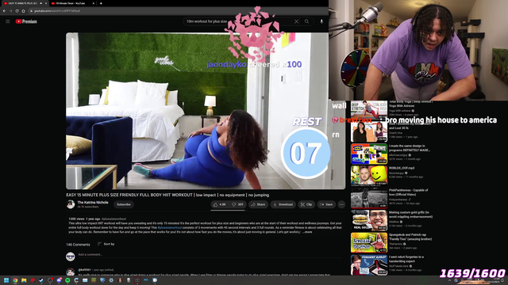Open Steam from the taskbar
The width and height of the screenshot is (508, 285).
click(41, 280)
